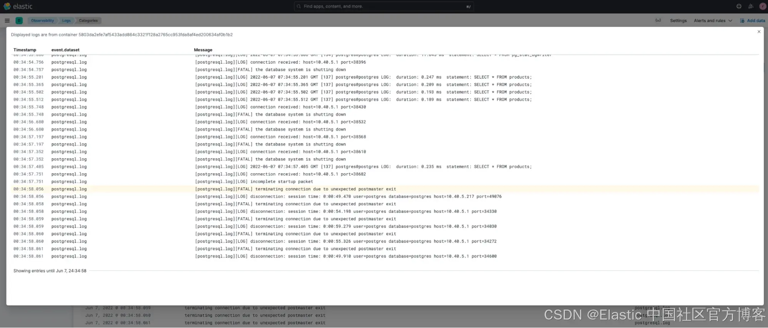
Task: Select disconnection message with session time 0:00:59.279
Action: click(x=346, y=226)
